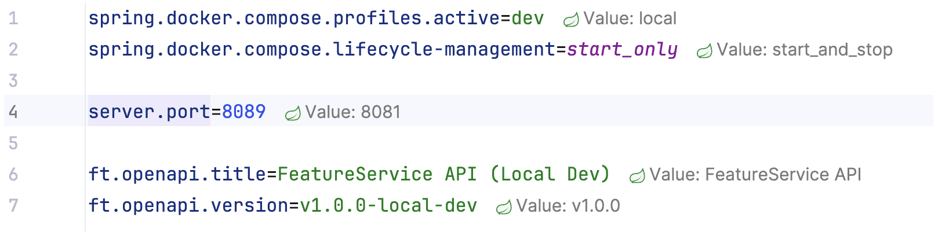Click the spring.docker.compose.profiles.active key
This screenshot has height=236, width=938.
coord(293,19)
